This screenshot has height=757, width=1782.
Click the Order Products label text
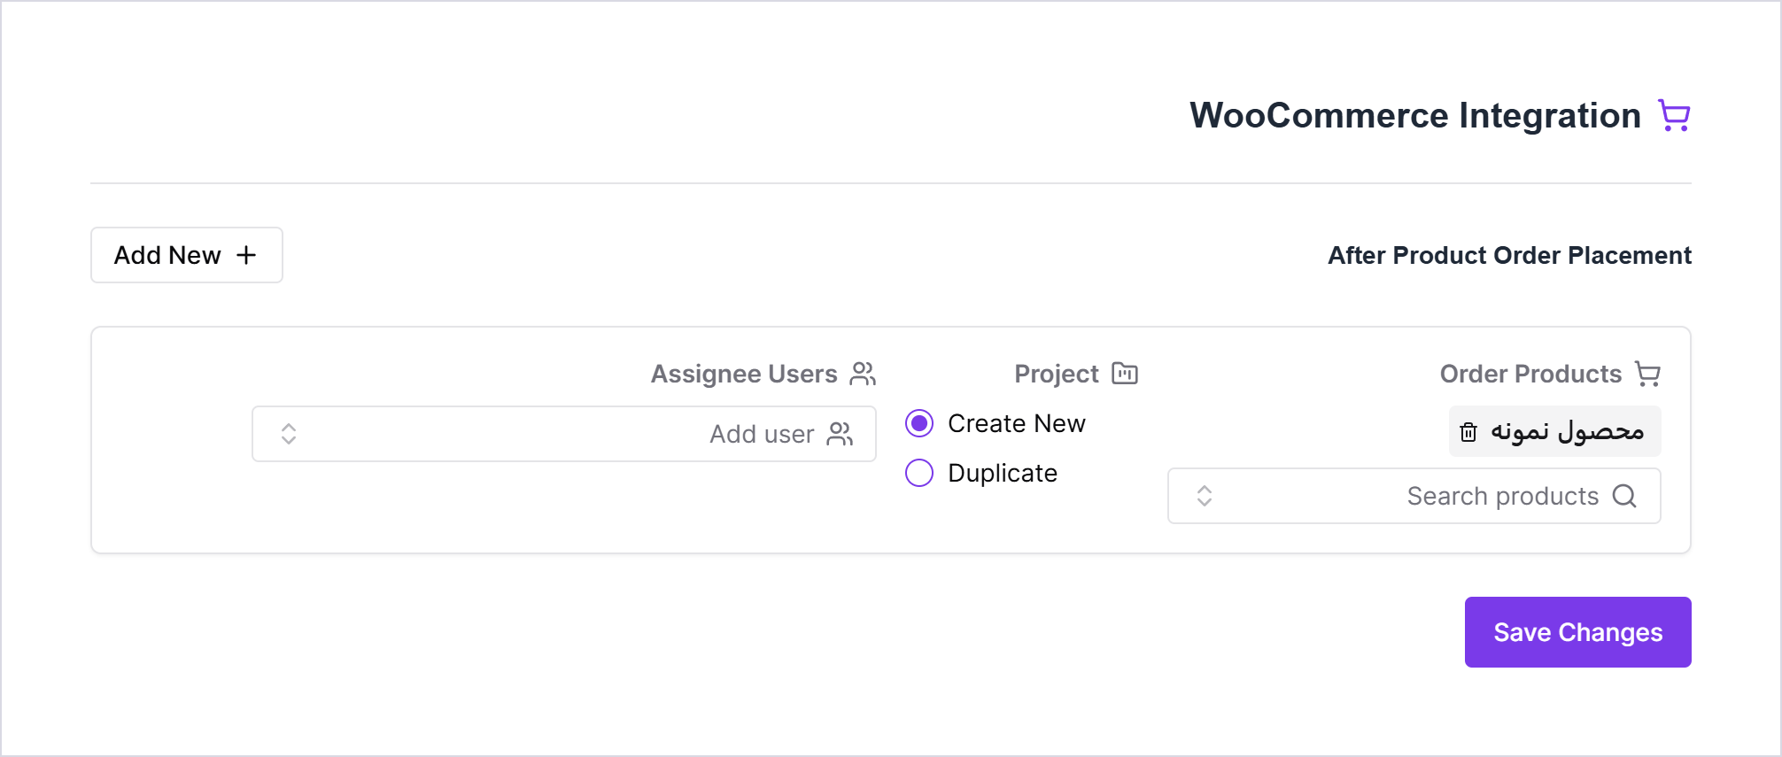pyautogui.click(x=1530, y=374)
